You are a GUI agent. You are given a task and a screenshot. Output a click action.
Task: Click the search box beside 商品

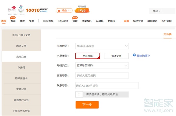point(169,11)
